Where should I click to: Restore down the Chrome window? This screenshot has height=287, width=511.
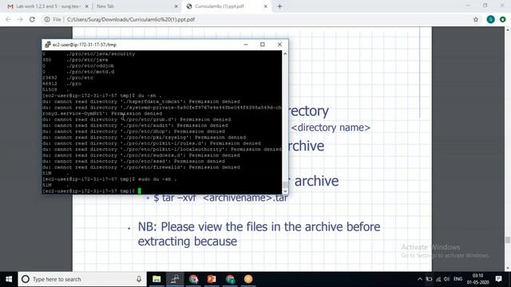tap(485, 6)
